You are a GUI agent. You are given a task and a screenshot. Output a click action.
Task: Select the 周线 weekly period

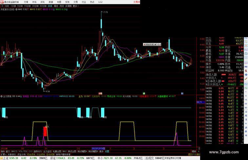[56, 6]
